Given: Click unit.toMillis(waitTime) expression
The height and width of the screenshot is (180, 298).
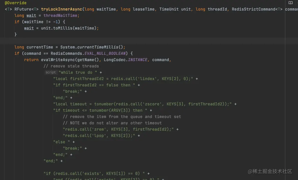Looking at the screenshot, I should [x=69, y=28].
